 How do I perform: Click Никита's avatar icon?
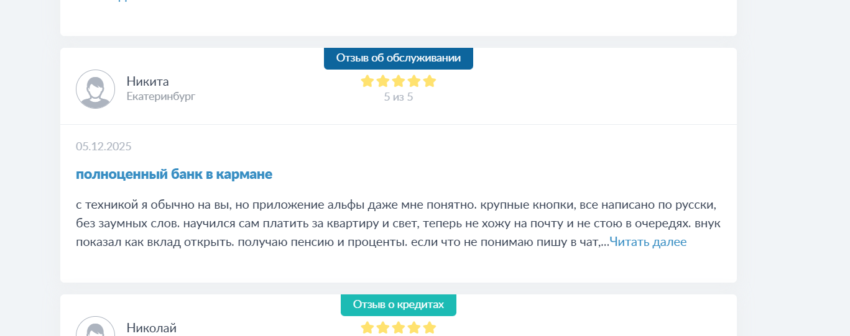click(x=95, y=89)
